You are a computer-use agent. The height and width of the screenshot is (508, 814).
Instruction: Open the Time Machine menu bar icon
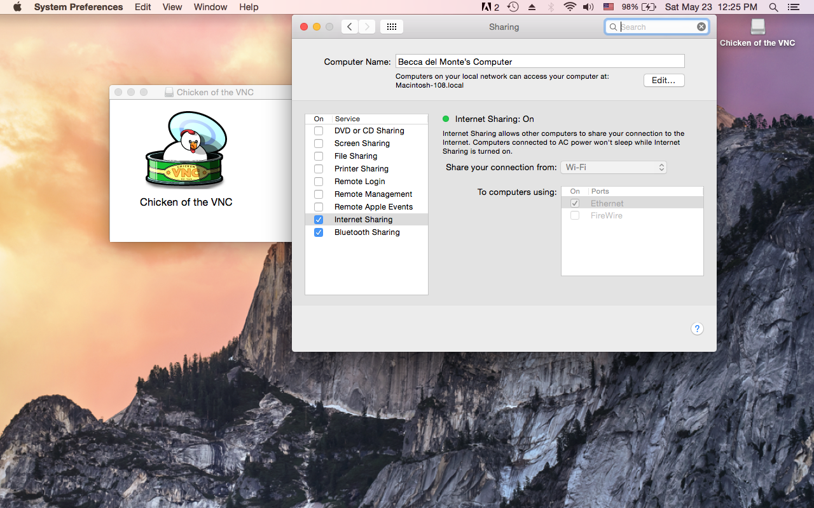pyautogui.click(x=513, y=7)
